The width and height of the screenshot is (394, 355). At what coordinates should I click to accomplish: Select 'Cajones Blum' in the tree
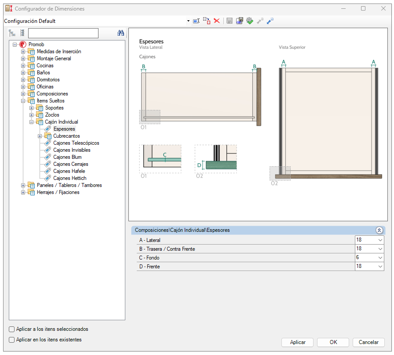click(67, 157)
